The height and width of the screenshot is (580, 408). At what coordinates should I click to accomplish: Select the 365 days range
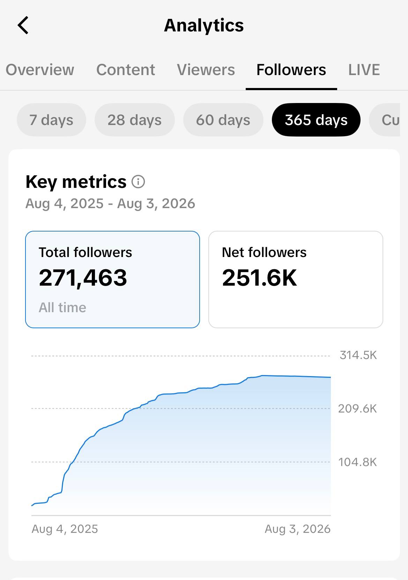[x=316, y=120]
